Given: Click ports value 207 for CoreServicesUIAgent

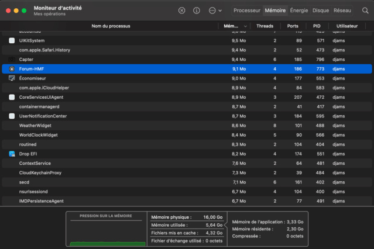Looking at the screenshot, I should pyautogui.click(x=298, y=97).
